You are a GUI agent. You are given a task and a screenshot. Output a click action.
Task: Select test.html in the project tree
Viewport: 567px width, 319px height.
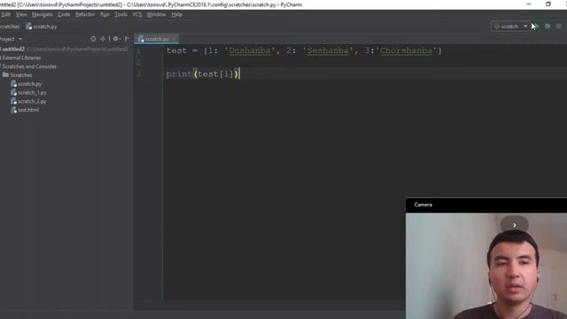coord(28,110)
